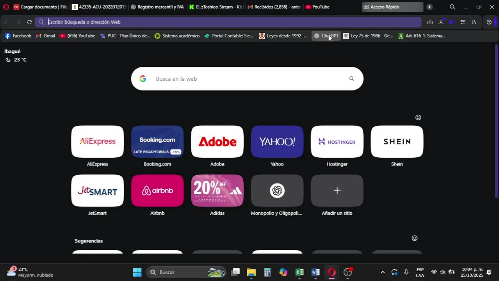Click the Google logo in search box
Screen dimensions: 499x281
(x=143, y=79)
